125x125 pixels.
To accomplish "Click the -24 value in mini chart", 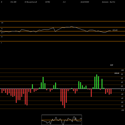I will click(80, 118).
